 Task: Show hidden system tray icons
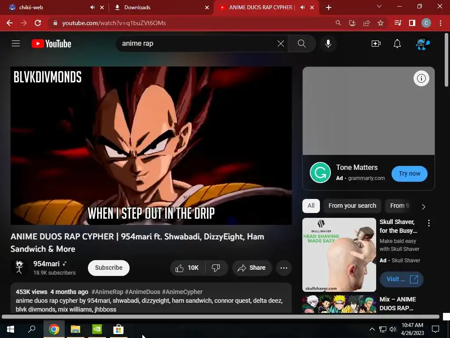pos(372,329)
